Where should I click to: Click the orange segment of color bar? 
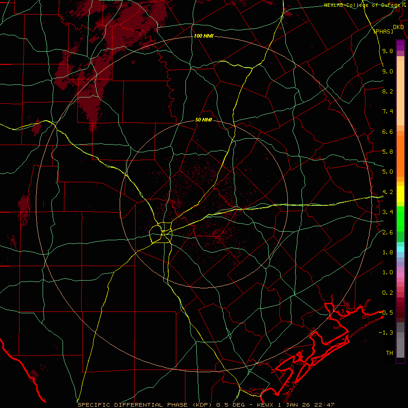pos(400,157)
